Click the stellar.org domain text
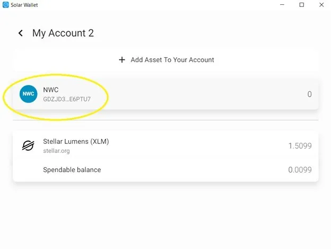 point(56,151)
